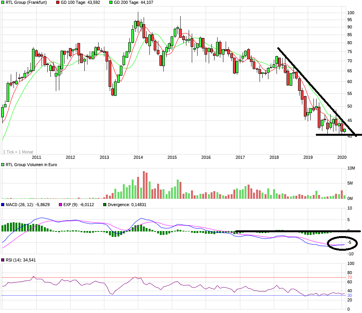Click the RTL Group (Frankfurt) legend swatch

3,3
